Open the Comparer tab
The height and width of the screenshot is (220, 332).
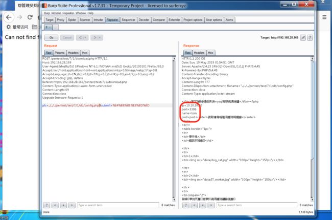coord(159,20)
